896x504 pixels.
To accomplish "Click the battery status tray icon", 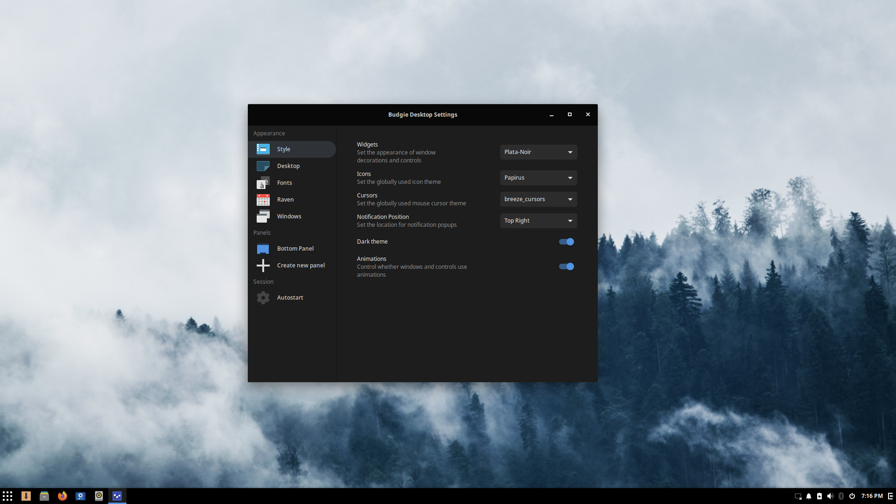I will pos(819,496).
